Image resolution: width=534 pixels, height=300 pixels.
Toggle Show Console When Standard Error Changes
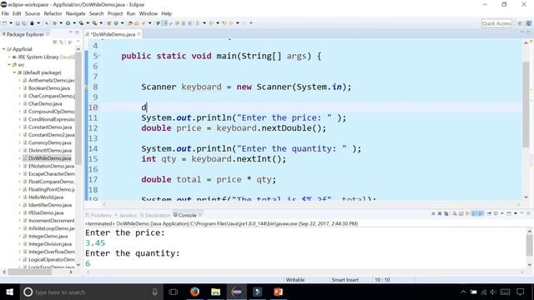(481, 213)
